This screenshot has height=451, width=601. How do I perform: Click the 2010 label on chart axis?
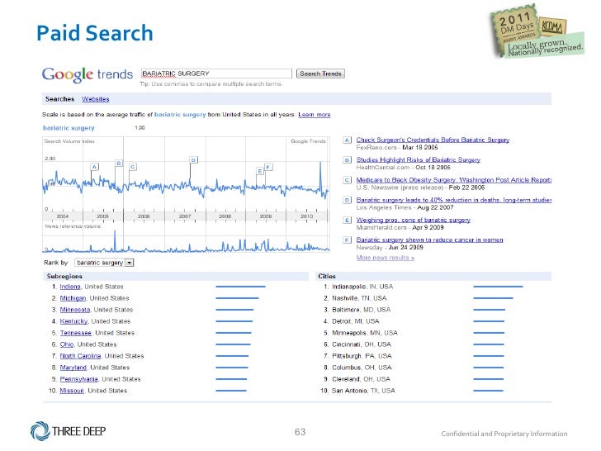click(306, 216)
